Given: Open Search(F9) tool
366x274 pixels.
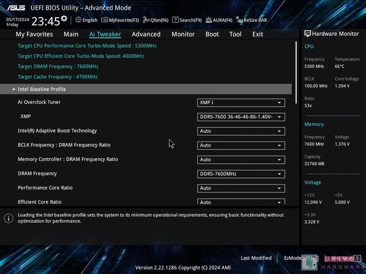Looking at the screenshot, I should pyautogui.click(x=187, y=20).
